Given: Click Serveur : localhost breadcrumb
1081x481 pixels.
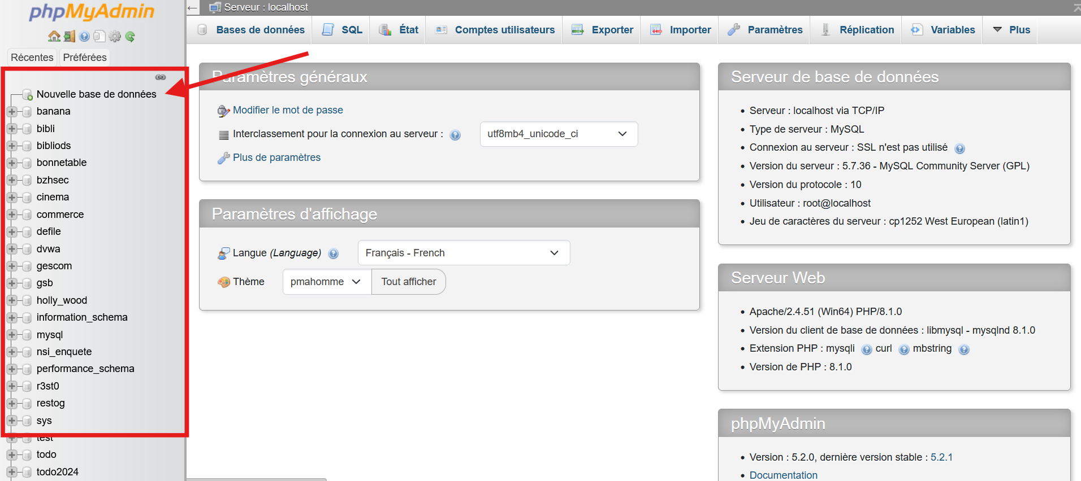Looking at the screenshot, I should (x=266, y=7).
